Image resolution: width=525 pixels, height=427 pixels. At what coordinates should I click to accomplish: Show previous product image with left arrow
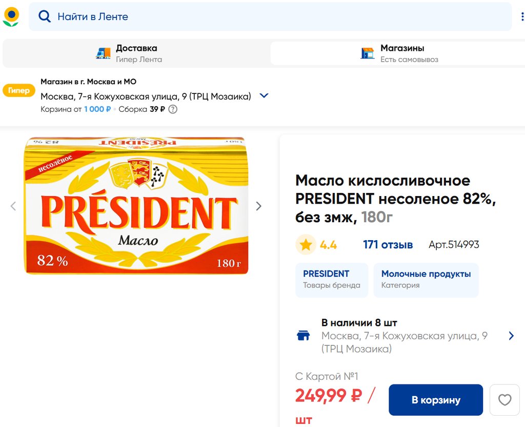click(13, 206)
